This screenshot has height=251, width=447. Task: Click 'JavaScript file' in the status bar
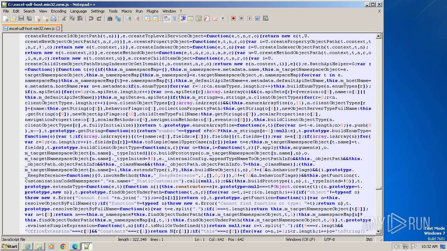tap(14, 239)
